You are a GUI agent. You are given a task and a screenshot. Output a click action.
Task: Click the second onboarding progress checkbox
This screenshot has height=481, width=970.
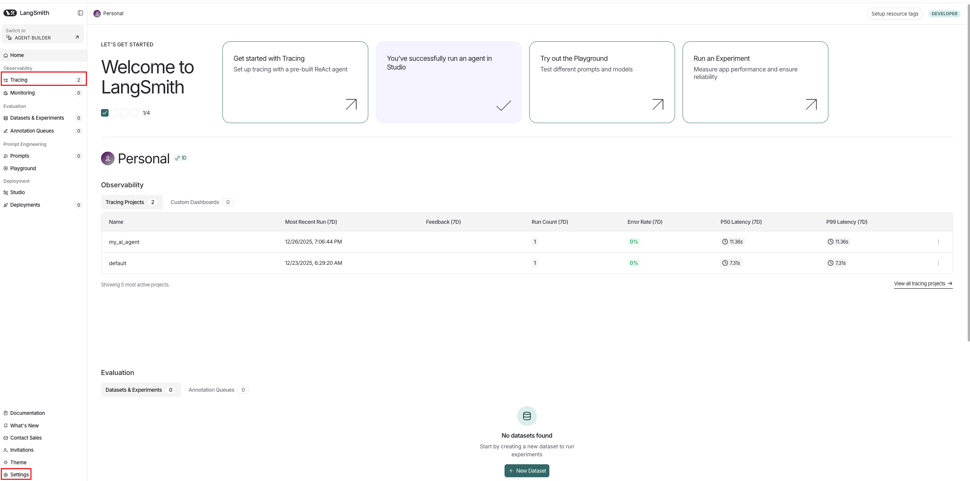(115, 113)
